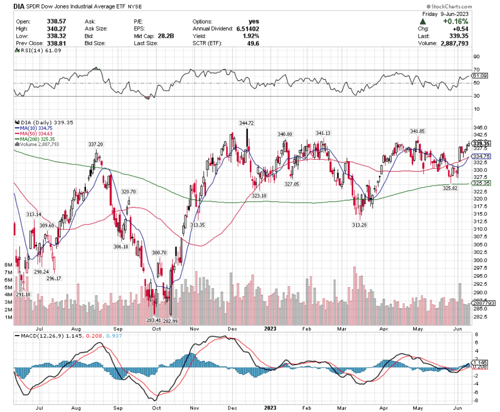Click the boxed 2887793 volume tag on right axis
500x412 pixels.
(x=484, y=303)
